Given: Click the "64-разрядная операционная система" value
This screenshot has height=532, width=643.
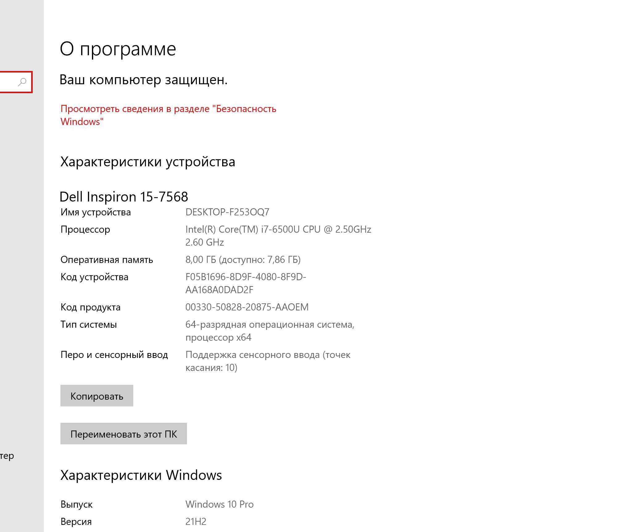Looking at the screenshot, I should [269, 325].
